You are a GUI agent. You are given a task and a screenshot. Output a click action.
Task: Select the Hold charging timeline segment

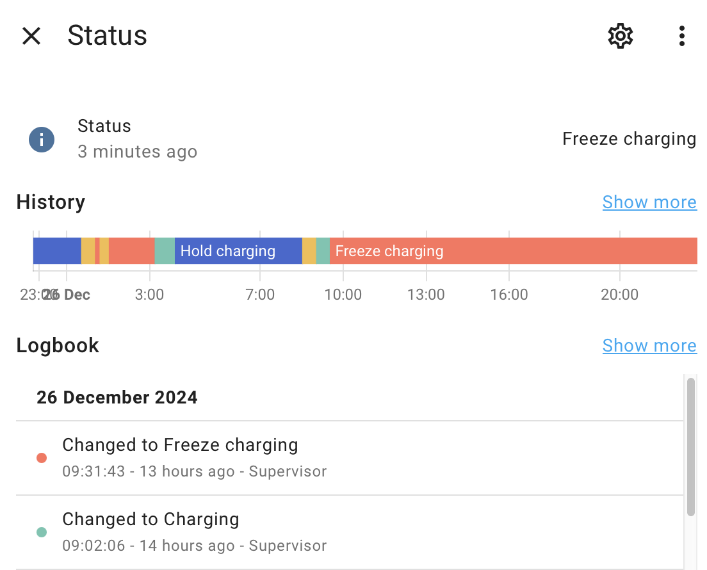[238, 250]
